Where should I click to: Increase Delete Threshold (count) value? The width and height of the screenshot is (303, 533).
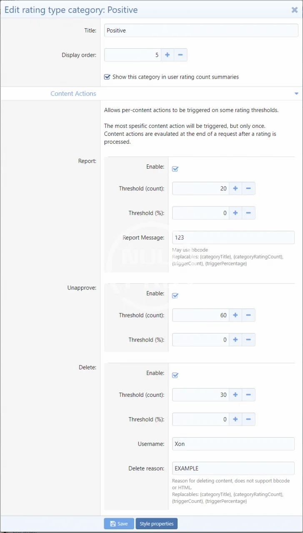click(235, 395)
